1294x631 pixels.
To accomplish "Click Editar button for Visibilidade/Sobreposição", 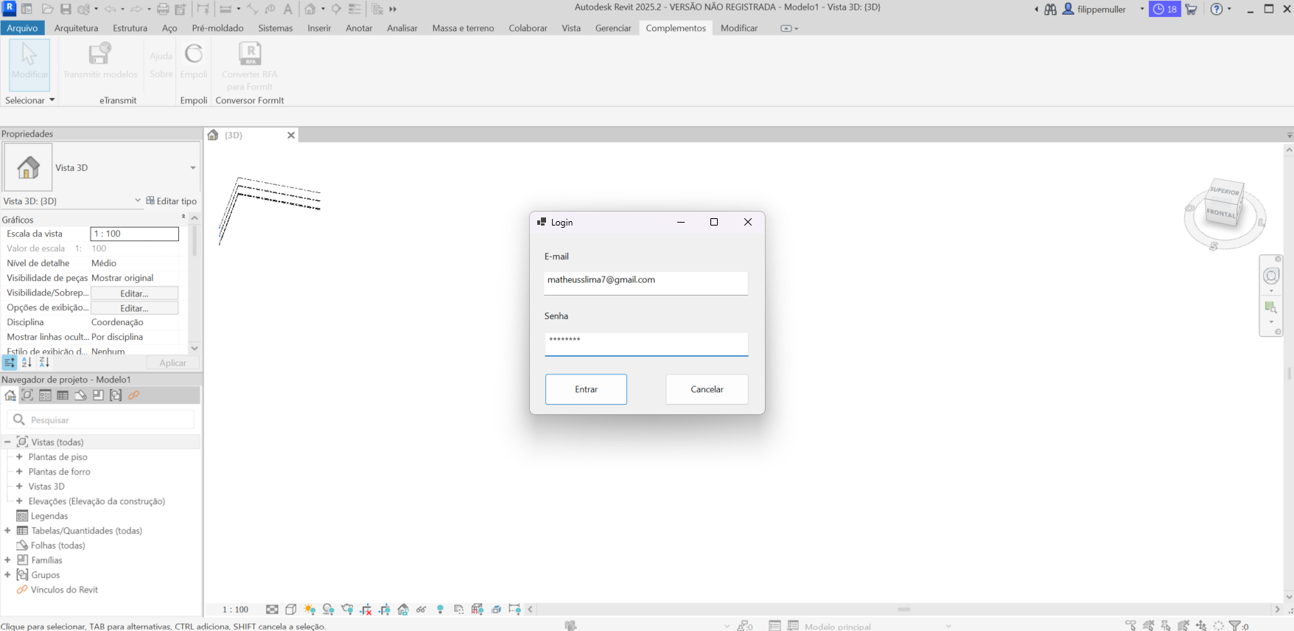I will (x=134, y=293).
